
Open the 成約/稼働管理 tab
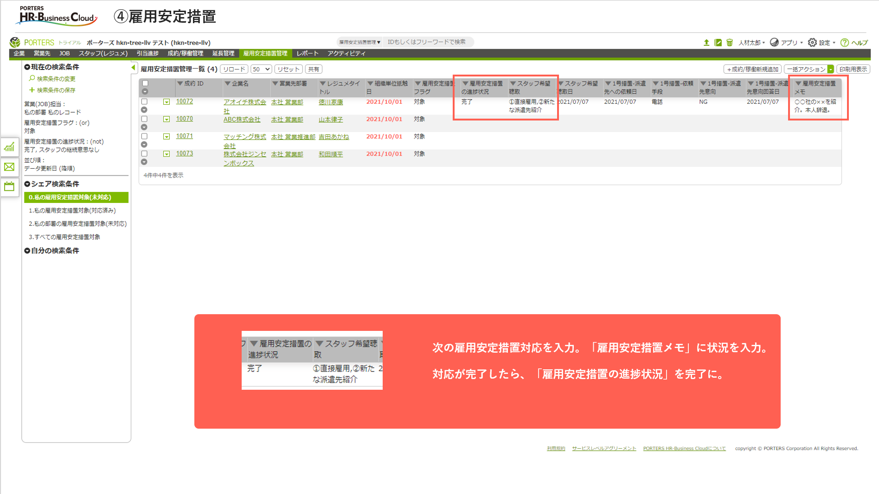click(185, 53)
